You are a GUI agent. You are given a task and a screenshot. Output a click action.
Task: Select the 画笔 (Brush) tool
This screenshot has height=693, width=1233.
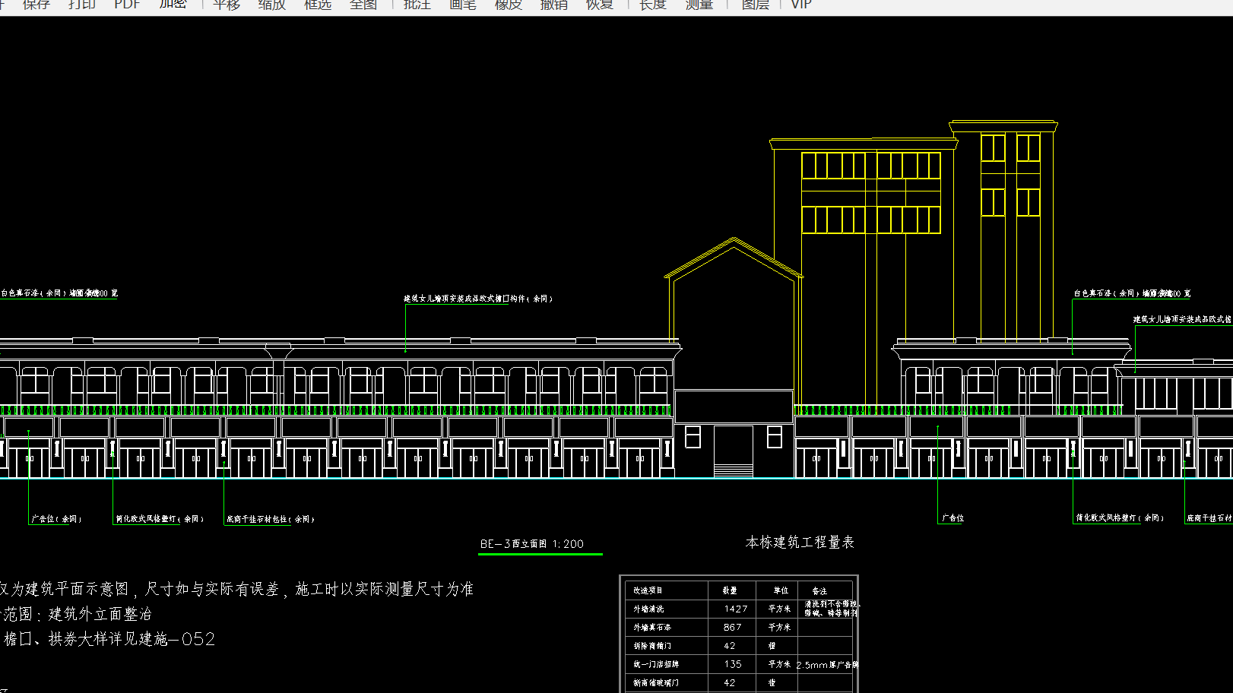463,5
